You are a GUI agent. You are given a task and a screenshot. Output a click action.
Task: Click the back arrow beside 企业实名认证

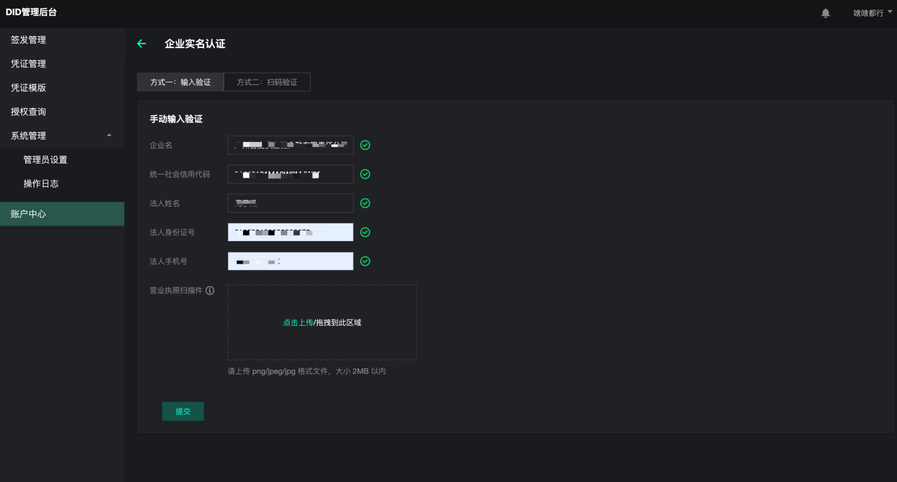(x=141, y=44)
